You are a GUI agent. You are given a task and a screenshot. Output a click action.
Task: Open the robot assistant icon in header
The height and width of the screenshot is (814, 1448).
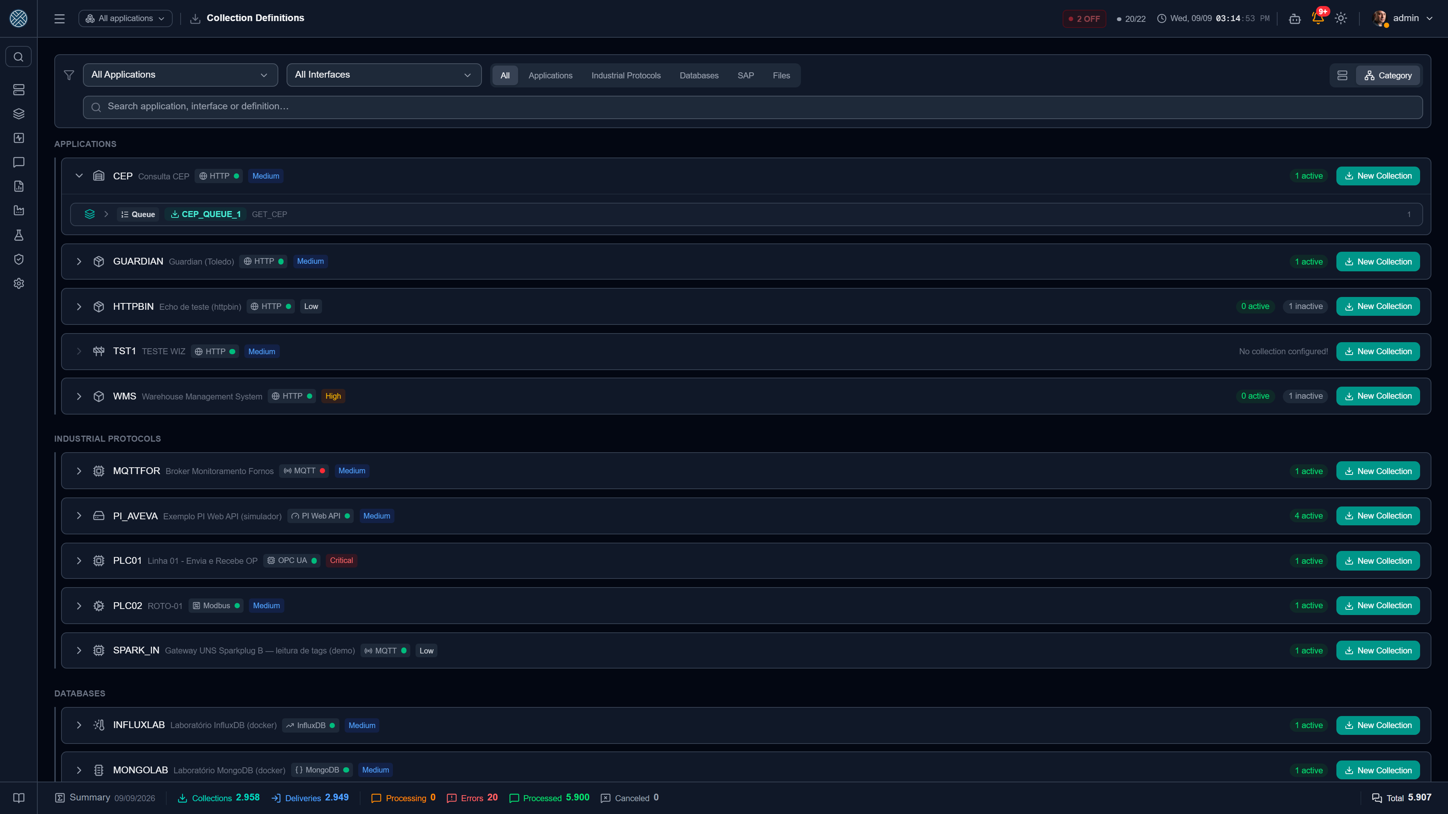coord(1295,18)
